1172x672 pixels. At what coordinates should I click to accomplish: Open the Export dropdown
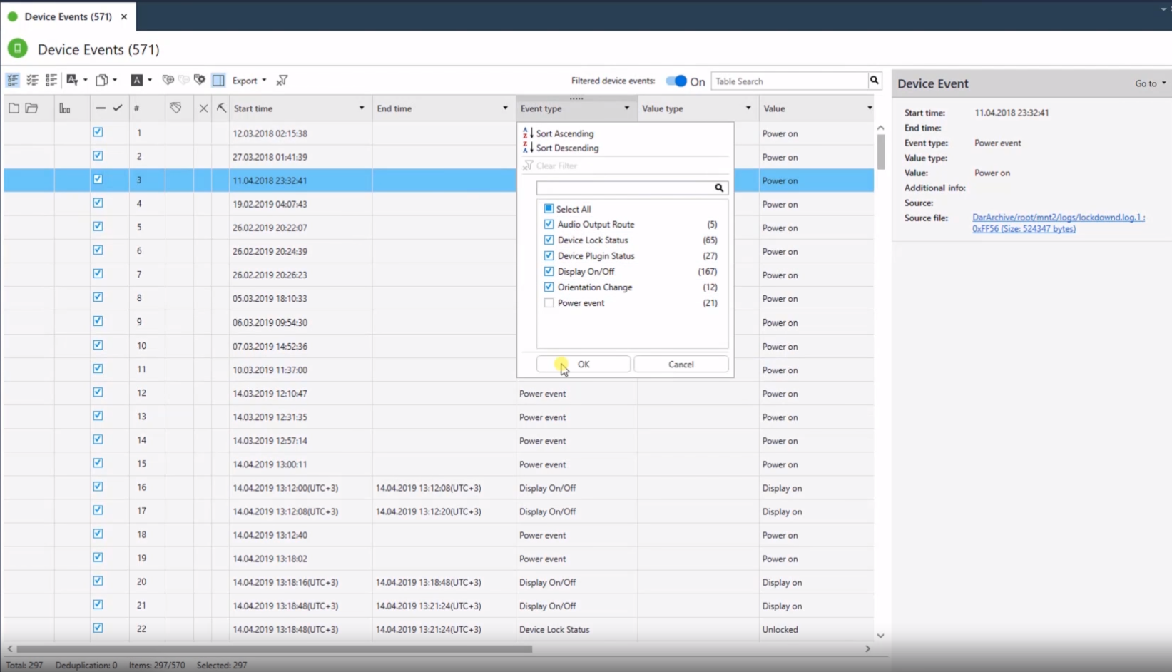click(249, 81)
